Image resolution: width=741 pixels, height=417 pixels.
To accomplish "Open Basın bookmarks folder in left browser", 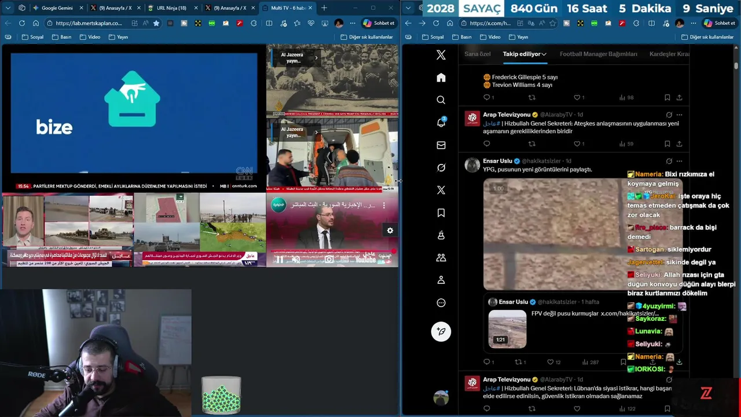I will pos(61,37).
